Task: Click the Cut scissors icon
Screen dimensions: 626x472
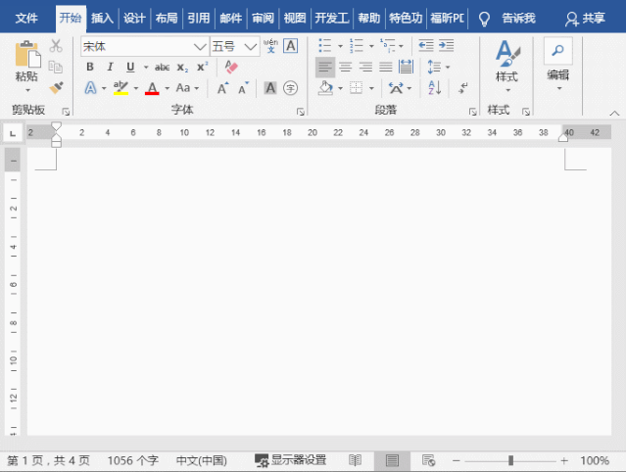Action: coord(56,46)
